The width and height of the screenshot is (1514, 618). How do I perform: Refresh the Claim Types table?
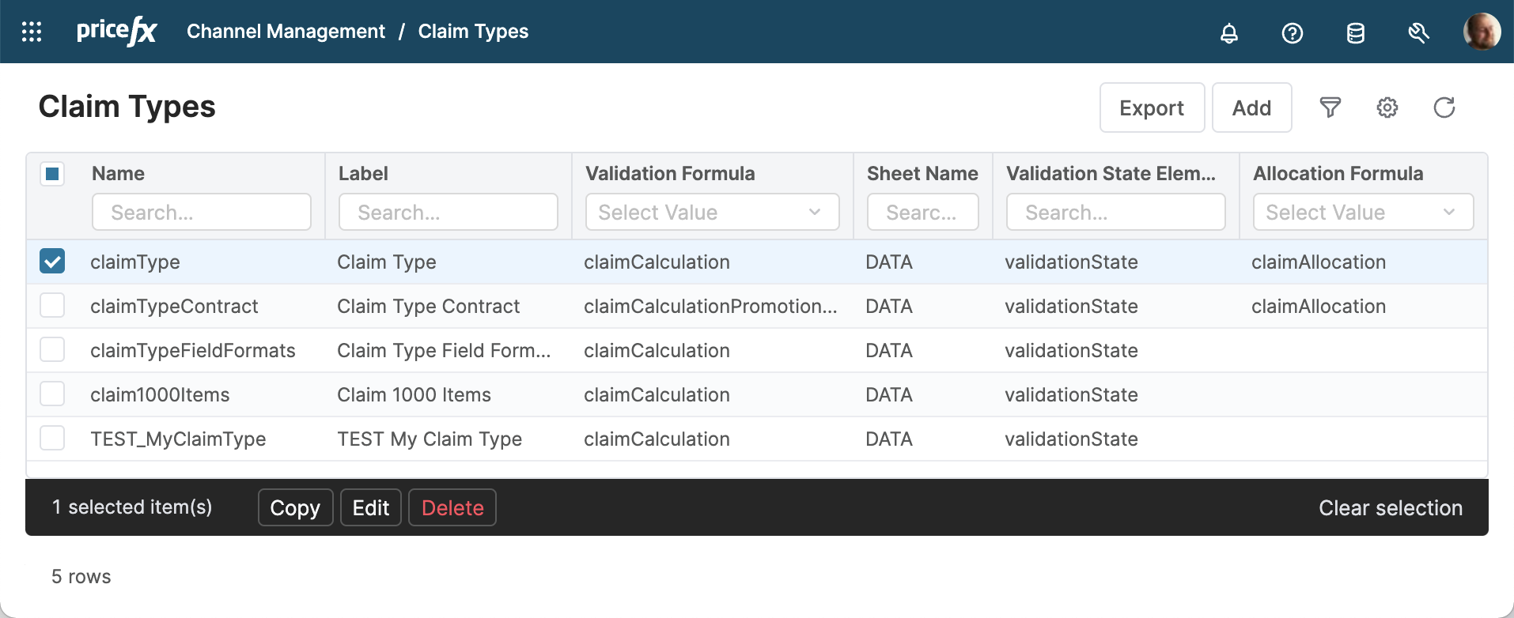pyautogui.click(x=1444, y=107)
